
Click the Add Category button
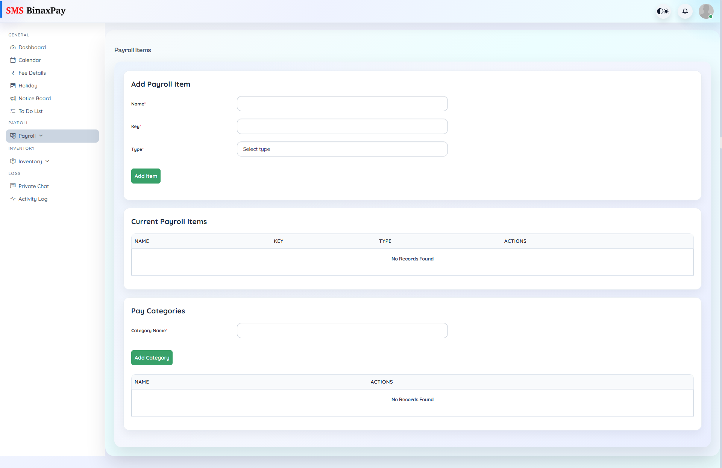[152, 357]
